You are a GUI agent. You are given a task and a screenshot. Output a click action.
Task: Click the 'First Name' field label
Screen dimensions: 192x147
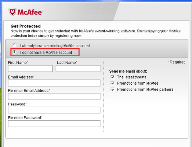[x=17, y=63]
